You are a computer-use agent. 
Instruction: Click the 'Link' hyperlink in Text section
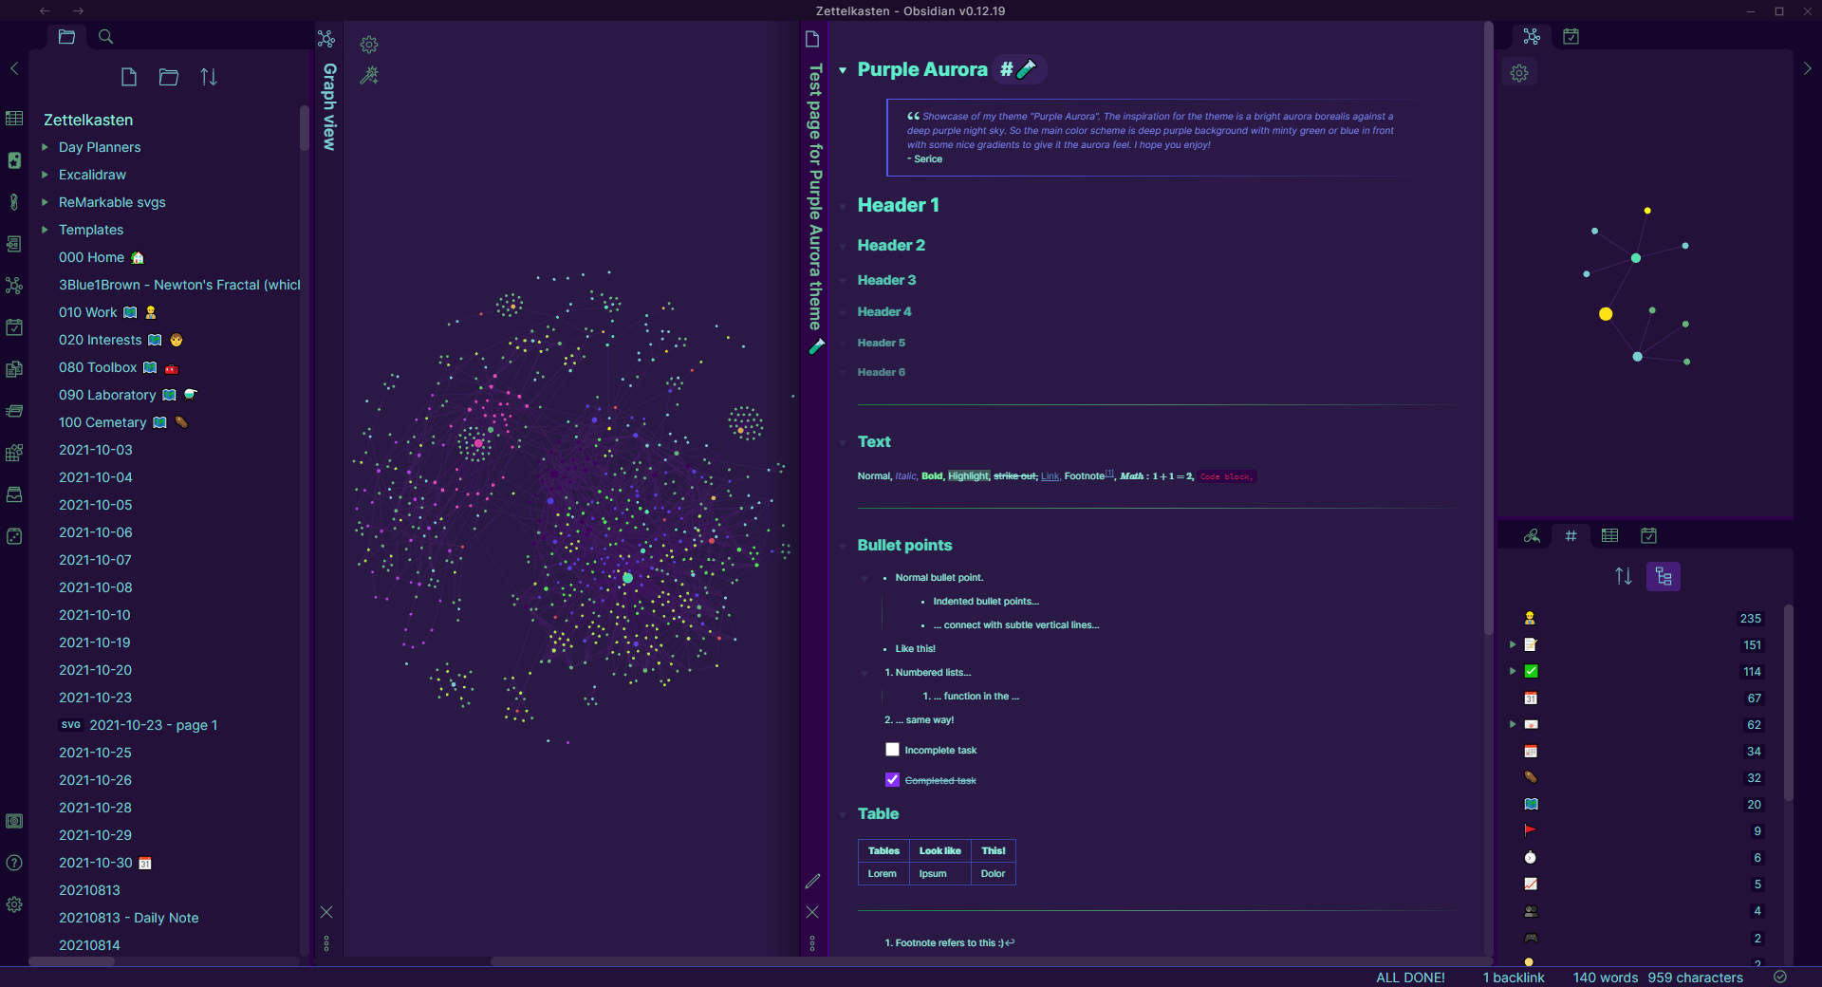click(x=1050, y=476)
